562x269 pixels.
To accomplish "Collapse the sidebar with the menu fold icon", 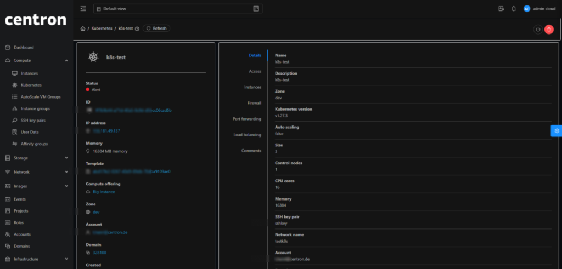I will coord(83,9).
